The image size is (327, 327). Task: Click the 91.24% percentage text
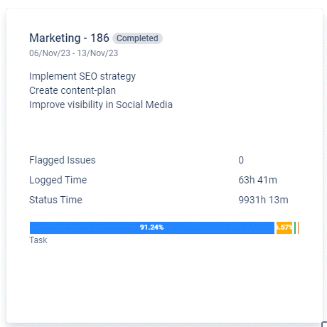pyautogui.click(x=151, y=227)
